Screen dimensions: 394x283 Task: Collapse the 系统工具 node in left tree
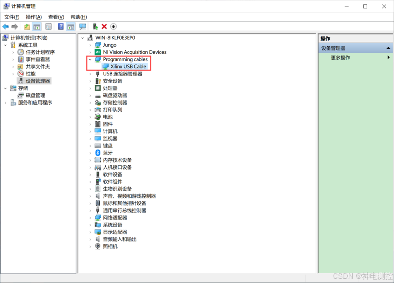(x=6, y=45)
